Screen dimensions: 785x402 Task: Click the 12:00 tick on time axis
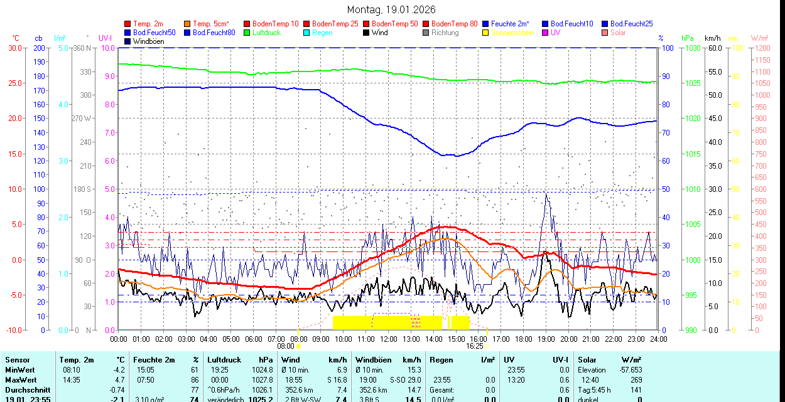tap(388, 339)
